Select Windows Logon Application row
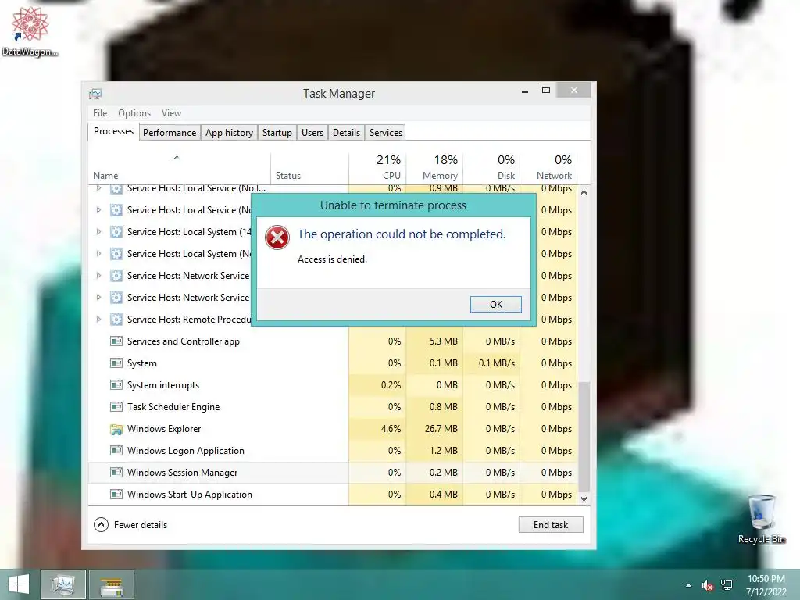 tap(333, 451)
